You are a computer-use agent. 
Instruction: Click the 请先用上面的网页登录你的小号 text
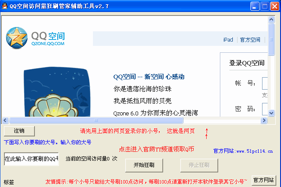point(119,131)
